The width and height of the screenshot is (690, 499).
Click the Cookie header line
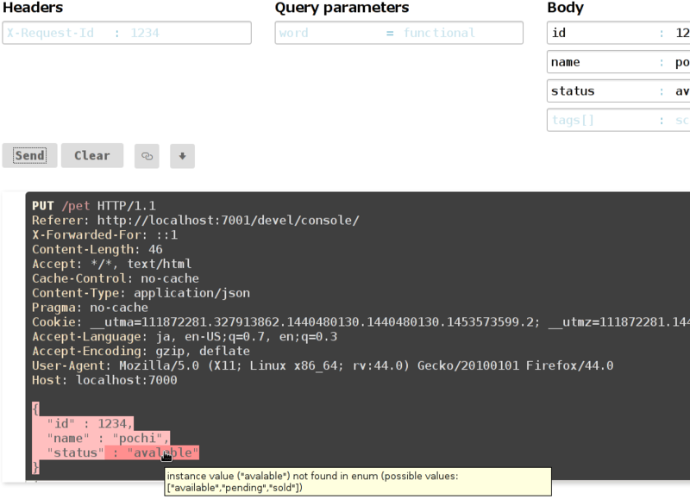pyautogui.click(x=361, y=321)
